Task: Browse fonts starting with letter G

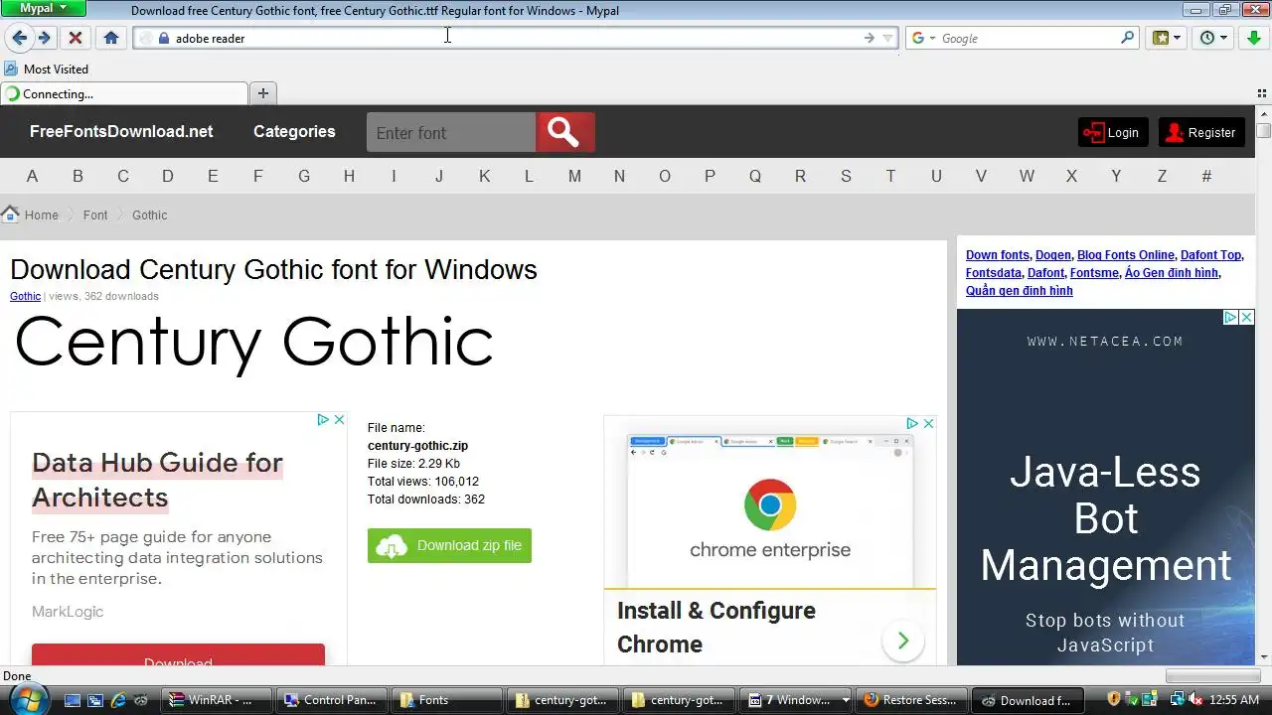Action: tap(304, 176)
